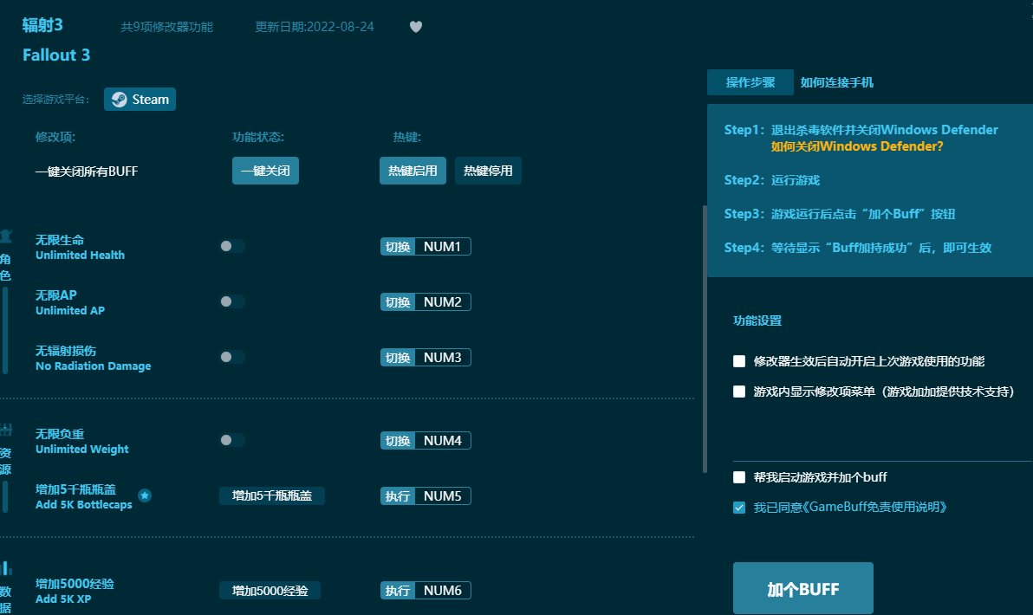Click NUM4 hotkey field for Unlimited Weight
Viewport: 1033px width, 615px height.
tap(442, 440)
